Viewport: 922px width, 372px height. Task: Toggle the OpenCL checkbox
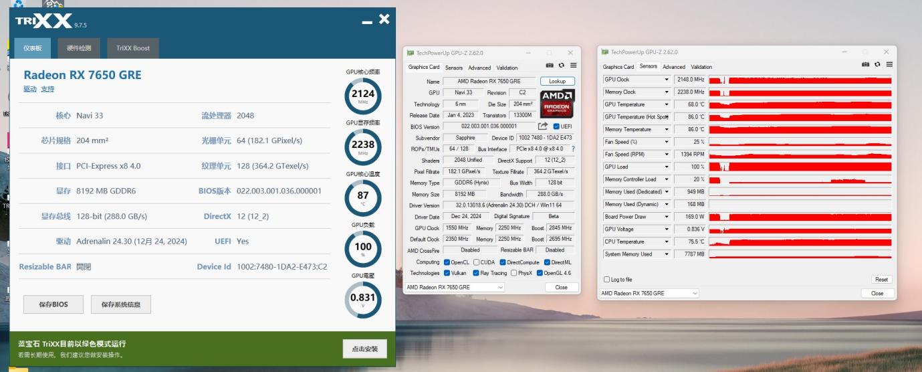(447, 262)
